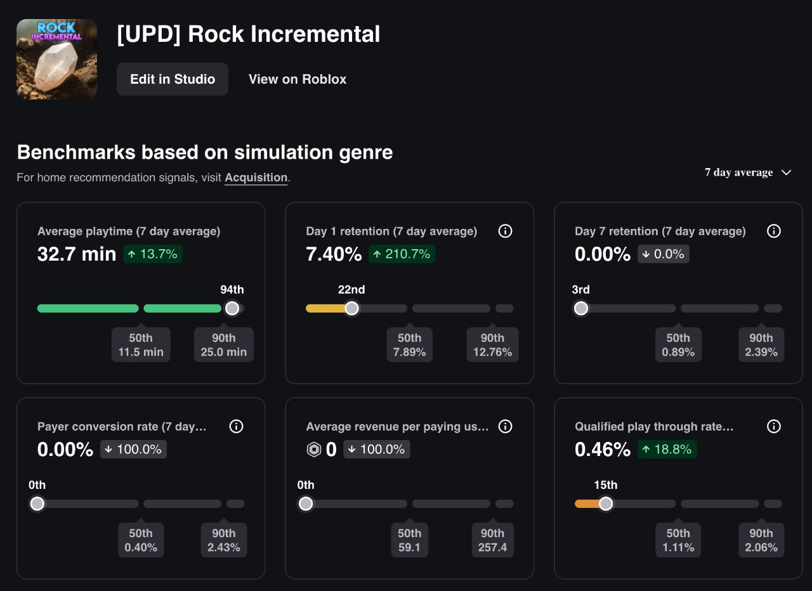Select the 50th 59.1 benchmark label
Screen dimensions: 812x591
[x=410, y=540]
